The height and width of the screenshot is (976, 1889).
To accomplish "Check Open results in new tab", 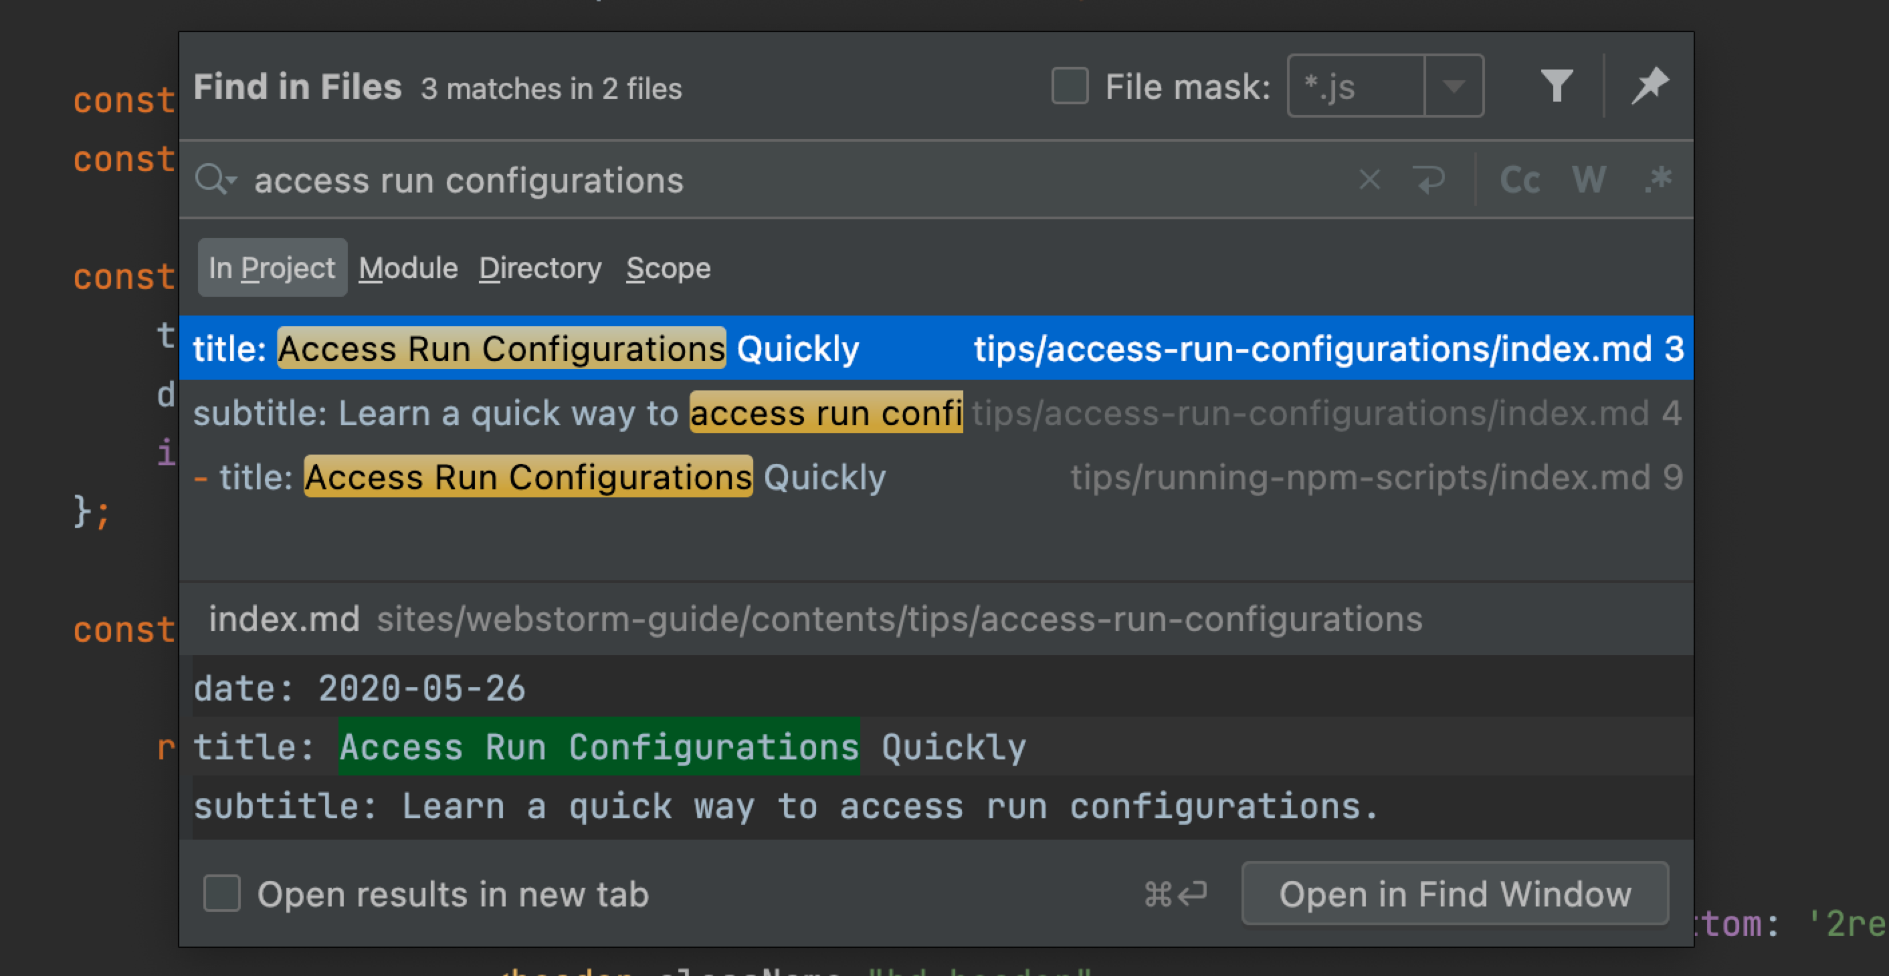I will (x=222, y=893).
